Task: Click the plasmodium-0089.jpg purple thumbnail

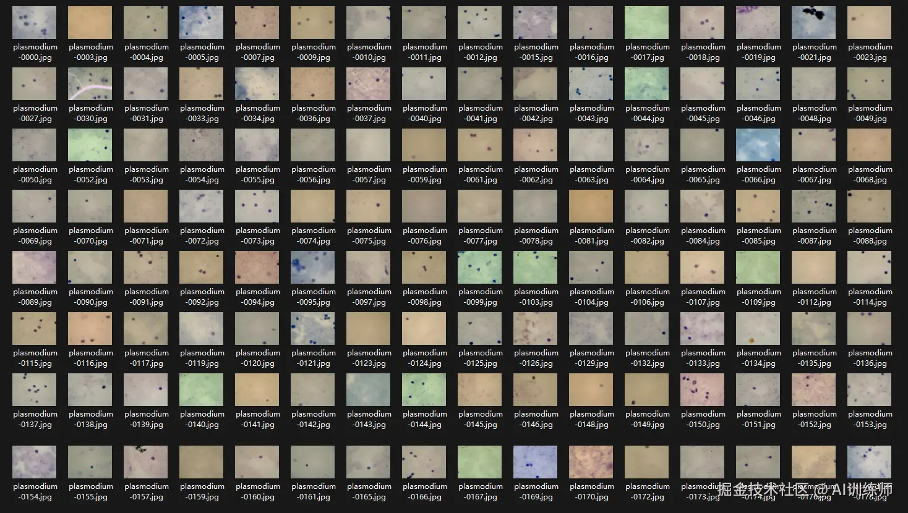Action: click(35, 268)
